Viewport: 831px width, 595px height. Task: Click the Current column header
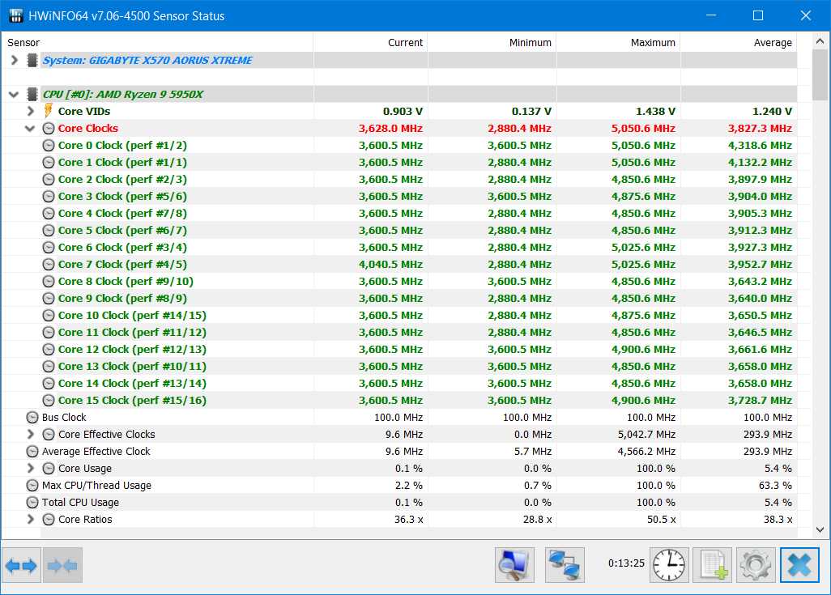[x=370, y=42]
